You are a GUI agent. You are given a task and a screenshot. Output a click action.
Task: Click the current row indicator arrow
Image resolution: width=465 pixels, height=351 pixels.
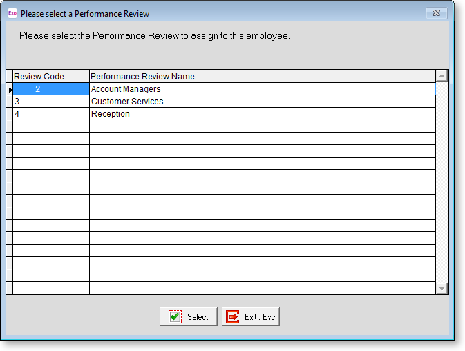tap(10, 90)
